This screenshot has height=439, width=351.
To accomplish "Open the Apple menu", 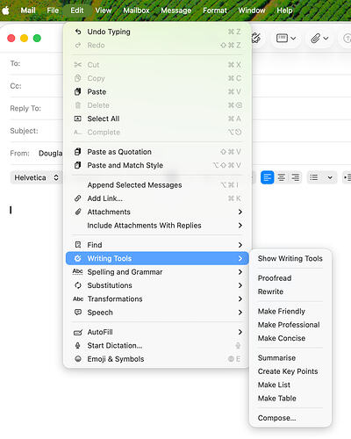I will (5, 11).
